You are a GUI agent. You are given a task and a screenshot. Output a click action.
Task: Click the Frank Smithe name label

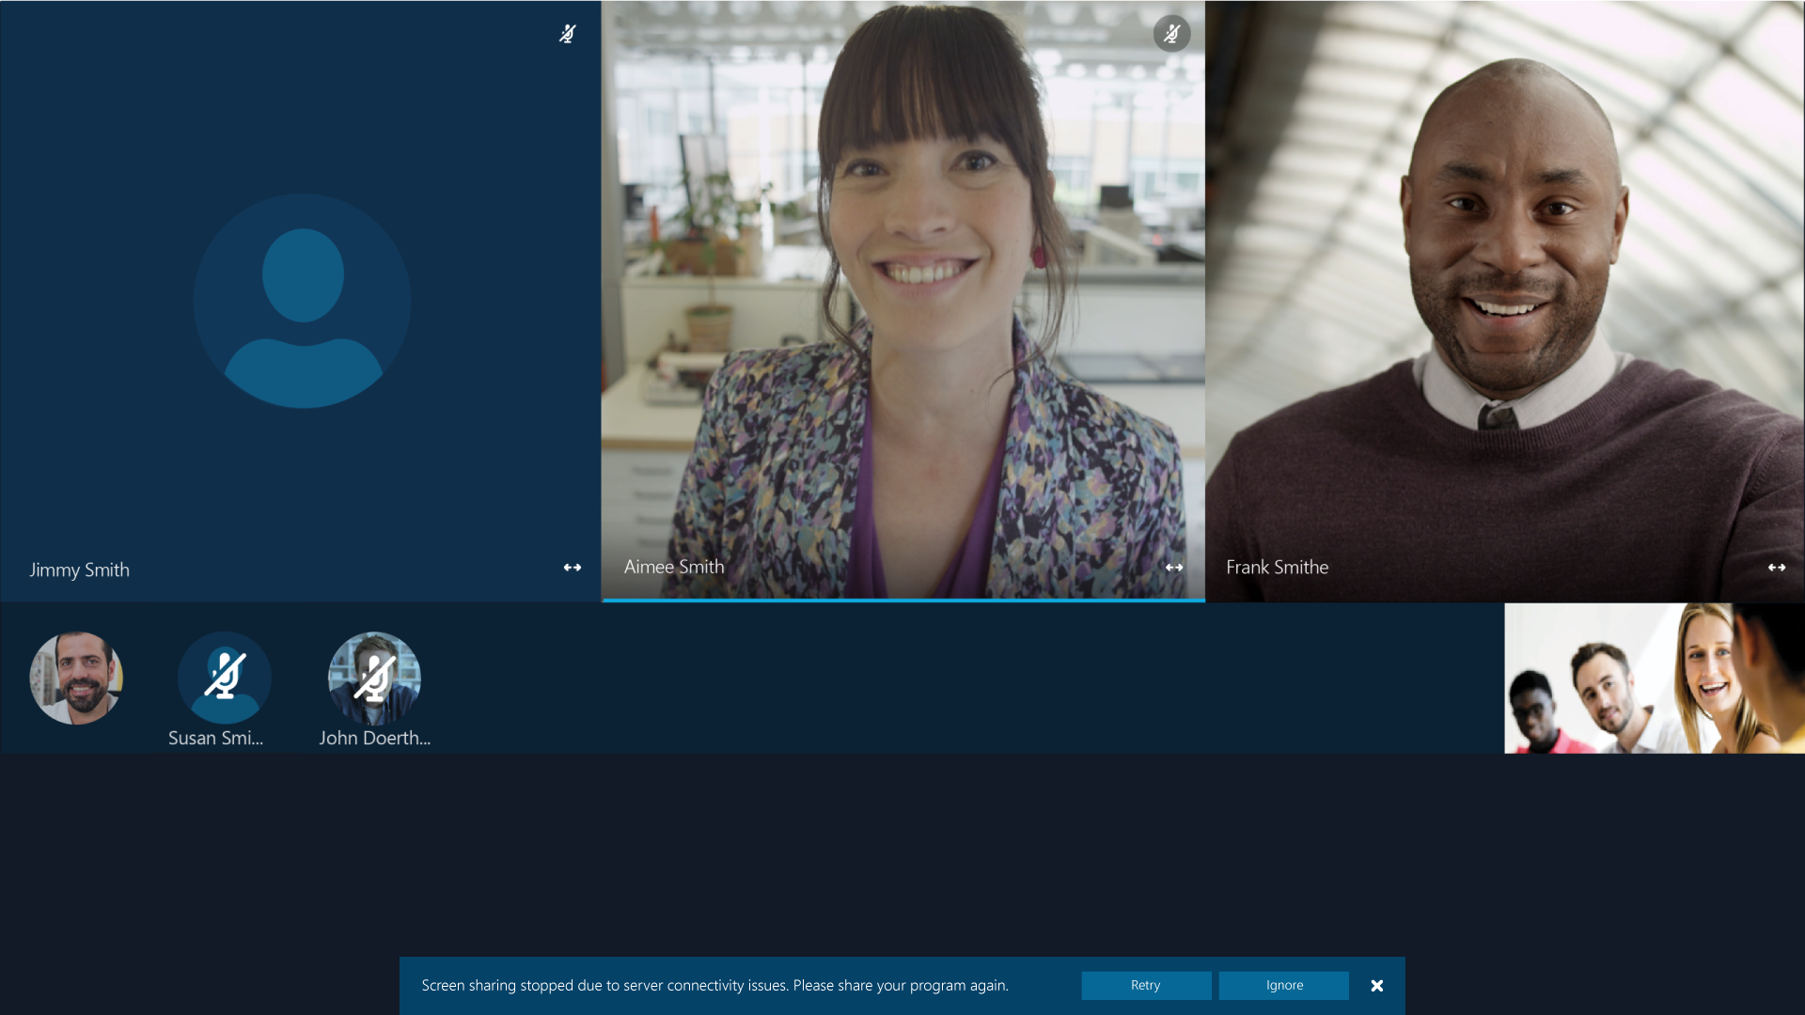point(1277,567)
